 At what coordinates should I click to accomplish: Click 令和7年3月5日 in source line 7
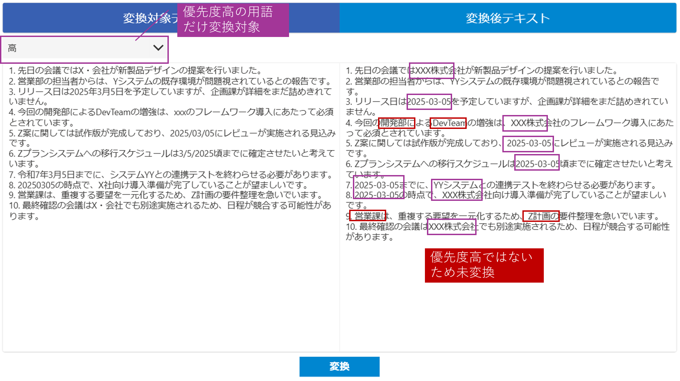(x=46, y=175)
